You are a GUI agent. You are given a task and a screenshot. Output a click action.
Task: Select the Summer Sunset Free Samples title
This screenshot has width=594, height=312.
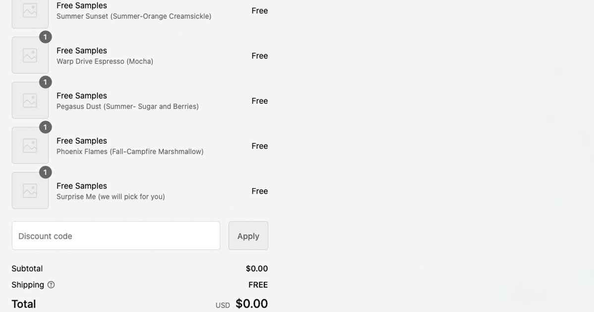click(82, 5)
